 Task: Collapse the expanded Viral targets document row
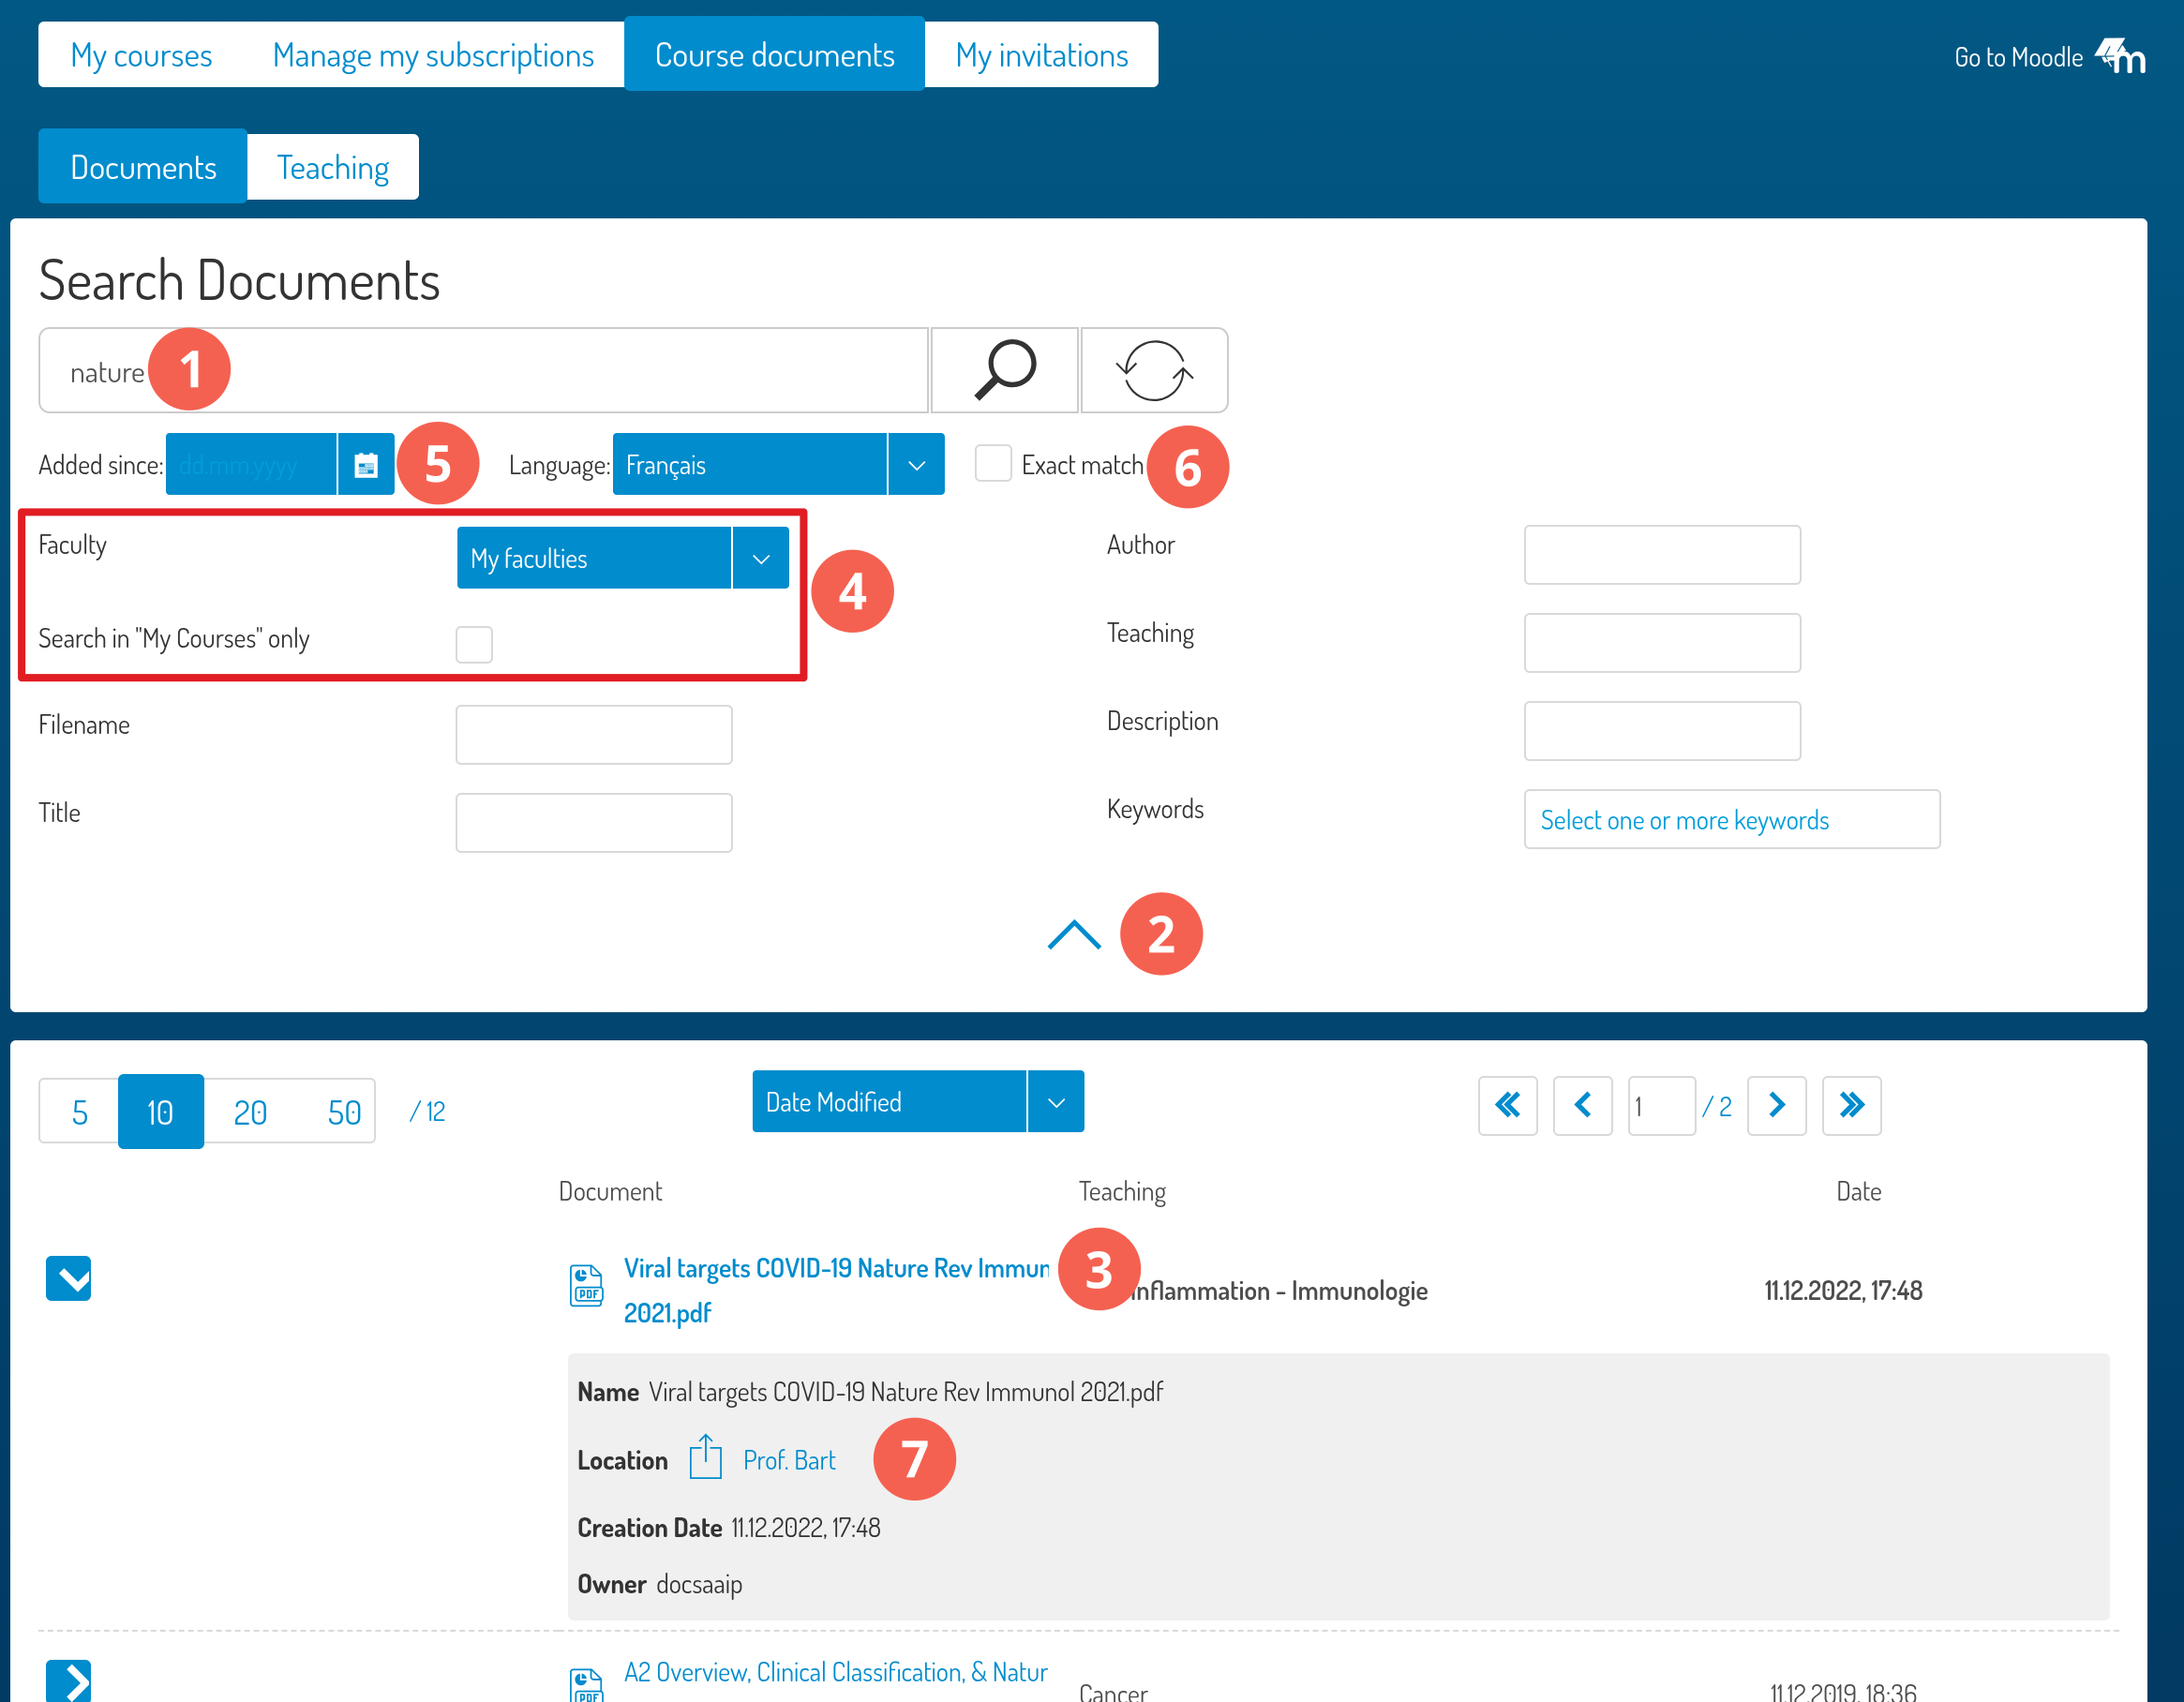68,1278
